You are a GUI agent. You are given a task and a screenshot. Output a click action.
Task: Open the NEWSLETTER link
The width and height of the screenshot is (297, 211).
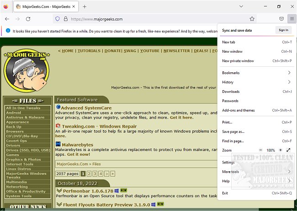(177, 51)
